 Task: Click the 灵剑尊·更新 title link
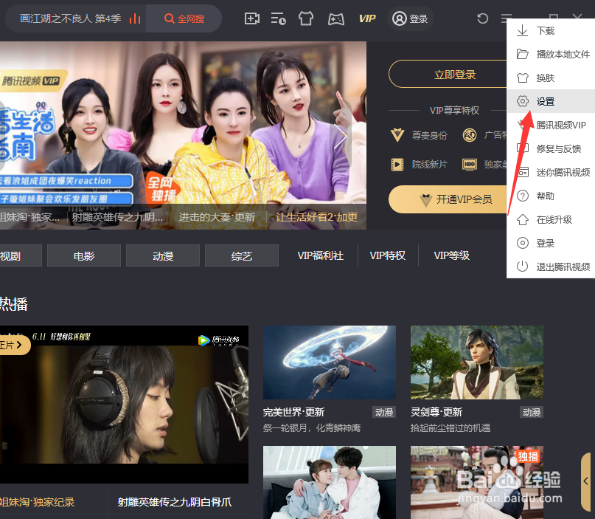pyautogui.click(x=436, y=412)
